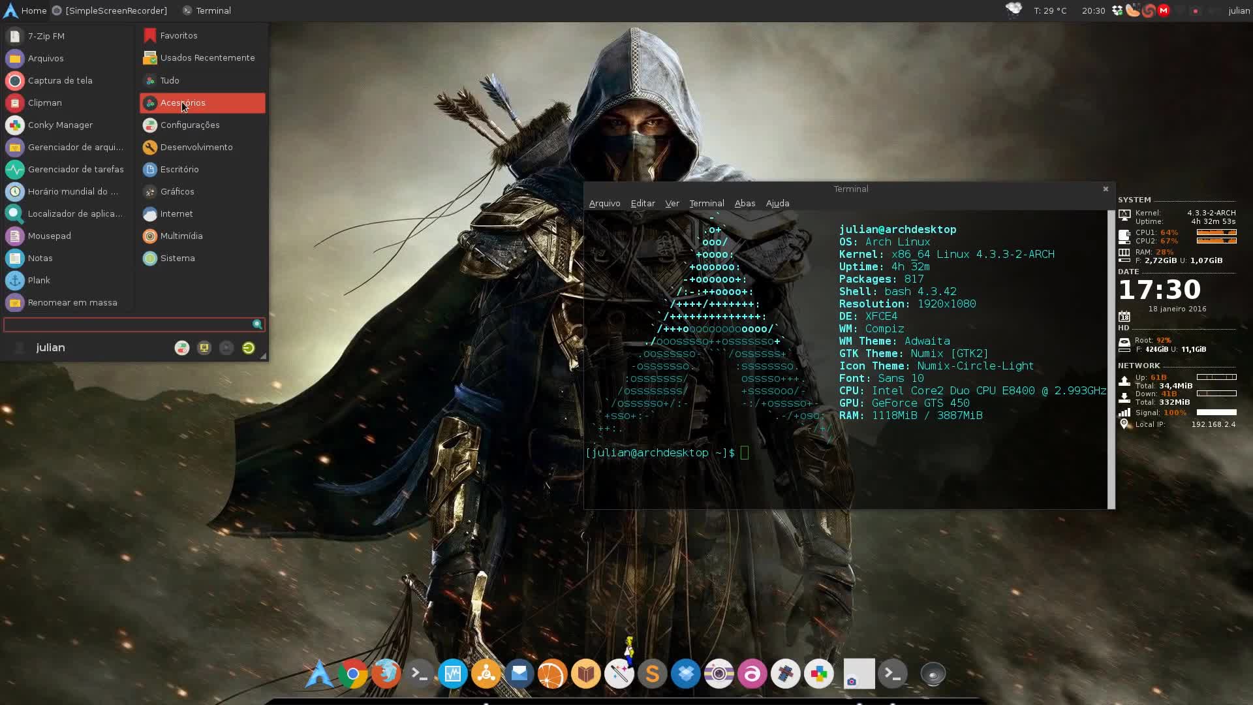Open the book reader dock icon

pyautogui.click(x=585, y=674)
